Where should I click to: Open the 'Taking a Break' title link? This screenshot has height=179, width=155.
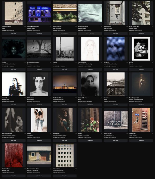(108, 133)
